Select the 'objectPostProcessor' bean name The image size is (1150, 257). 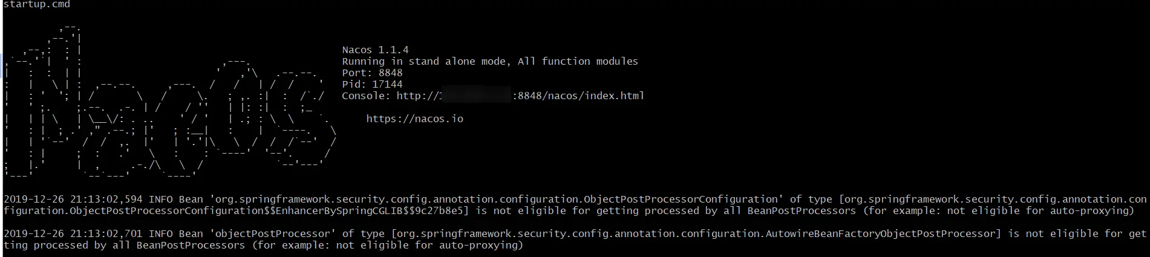272,233
